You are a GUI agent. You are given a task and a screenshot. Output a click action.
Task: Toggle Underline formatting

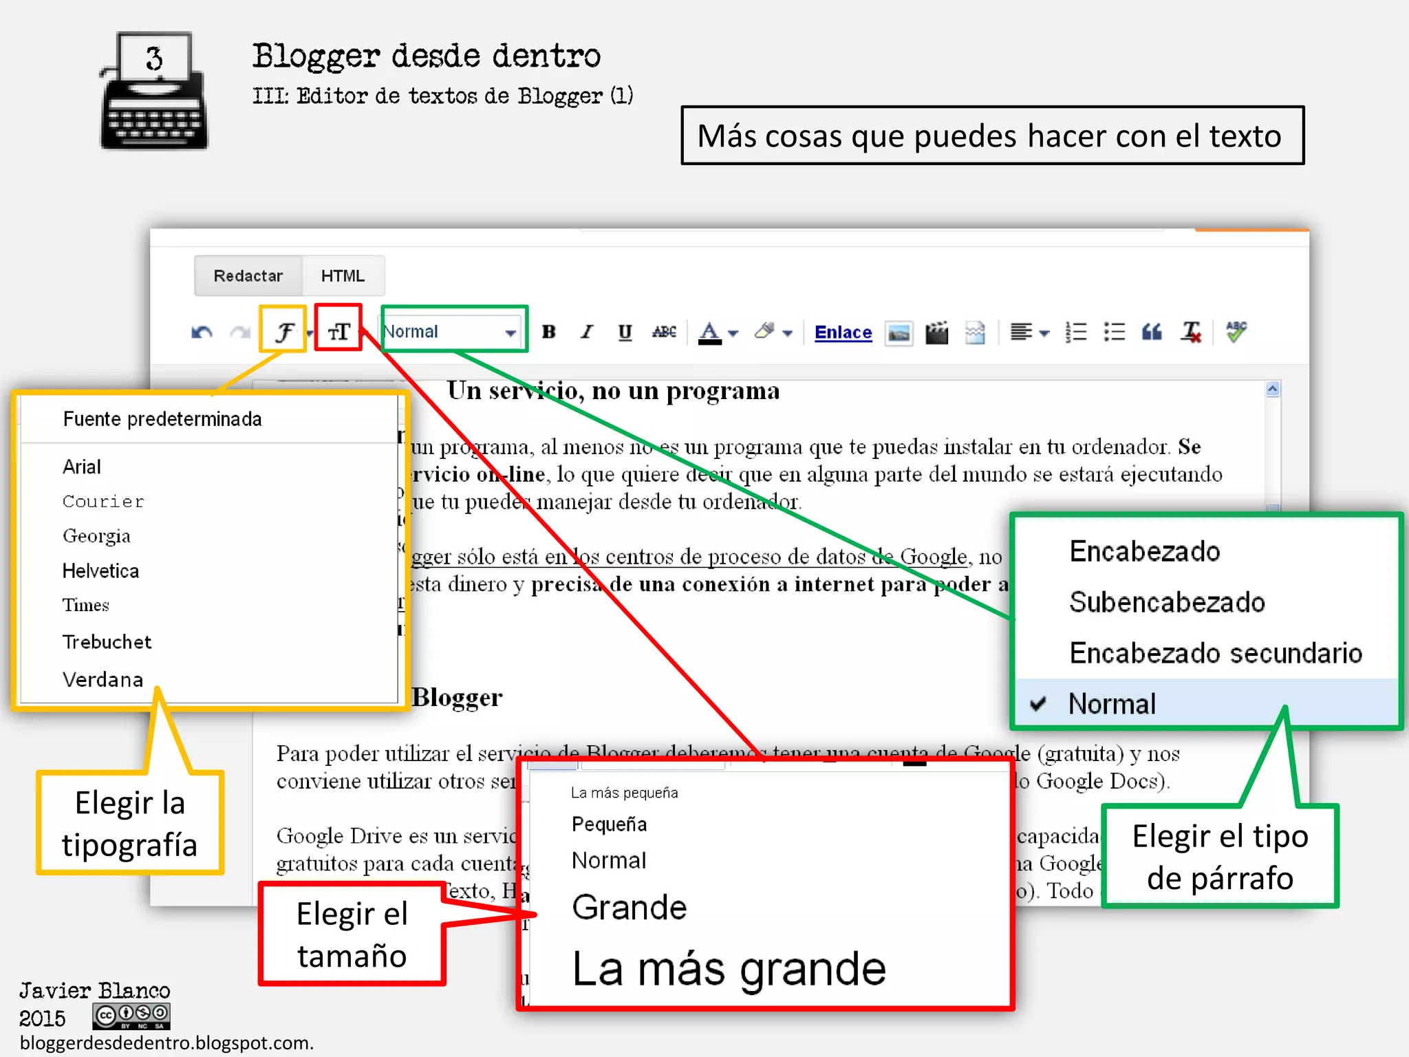pyautogui.click(x=625, y=332)
